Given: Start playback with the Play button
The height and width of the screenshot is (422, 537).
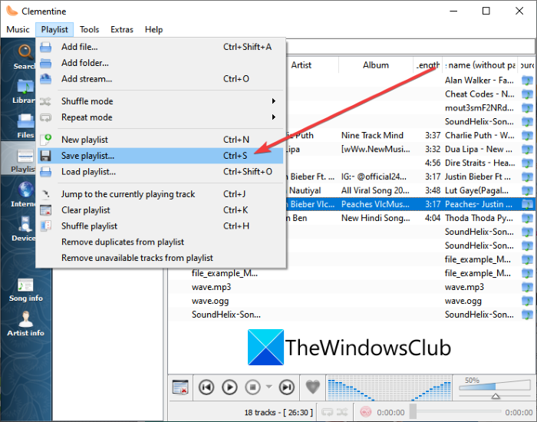Looking at the screenshot, I should (229, 387).
